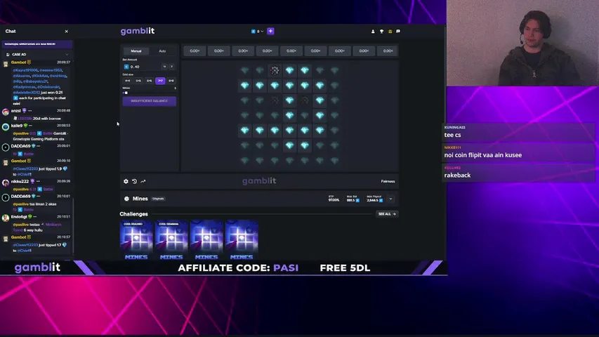Open balance currency dropdown in header
This screenshot has width=599, height=337.
[x=258, y=32]
